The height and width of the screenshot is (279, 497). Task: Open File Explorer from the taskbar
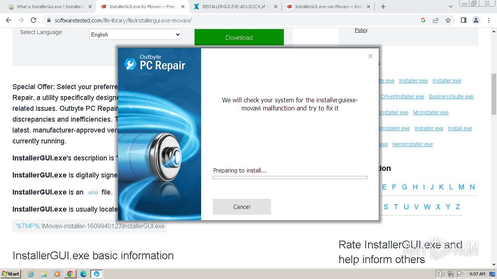click(x=44, y=274)
